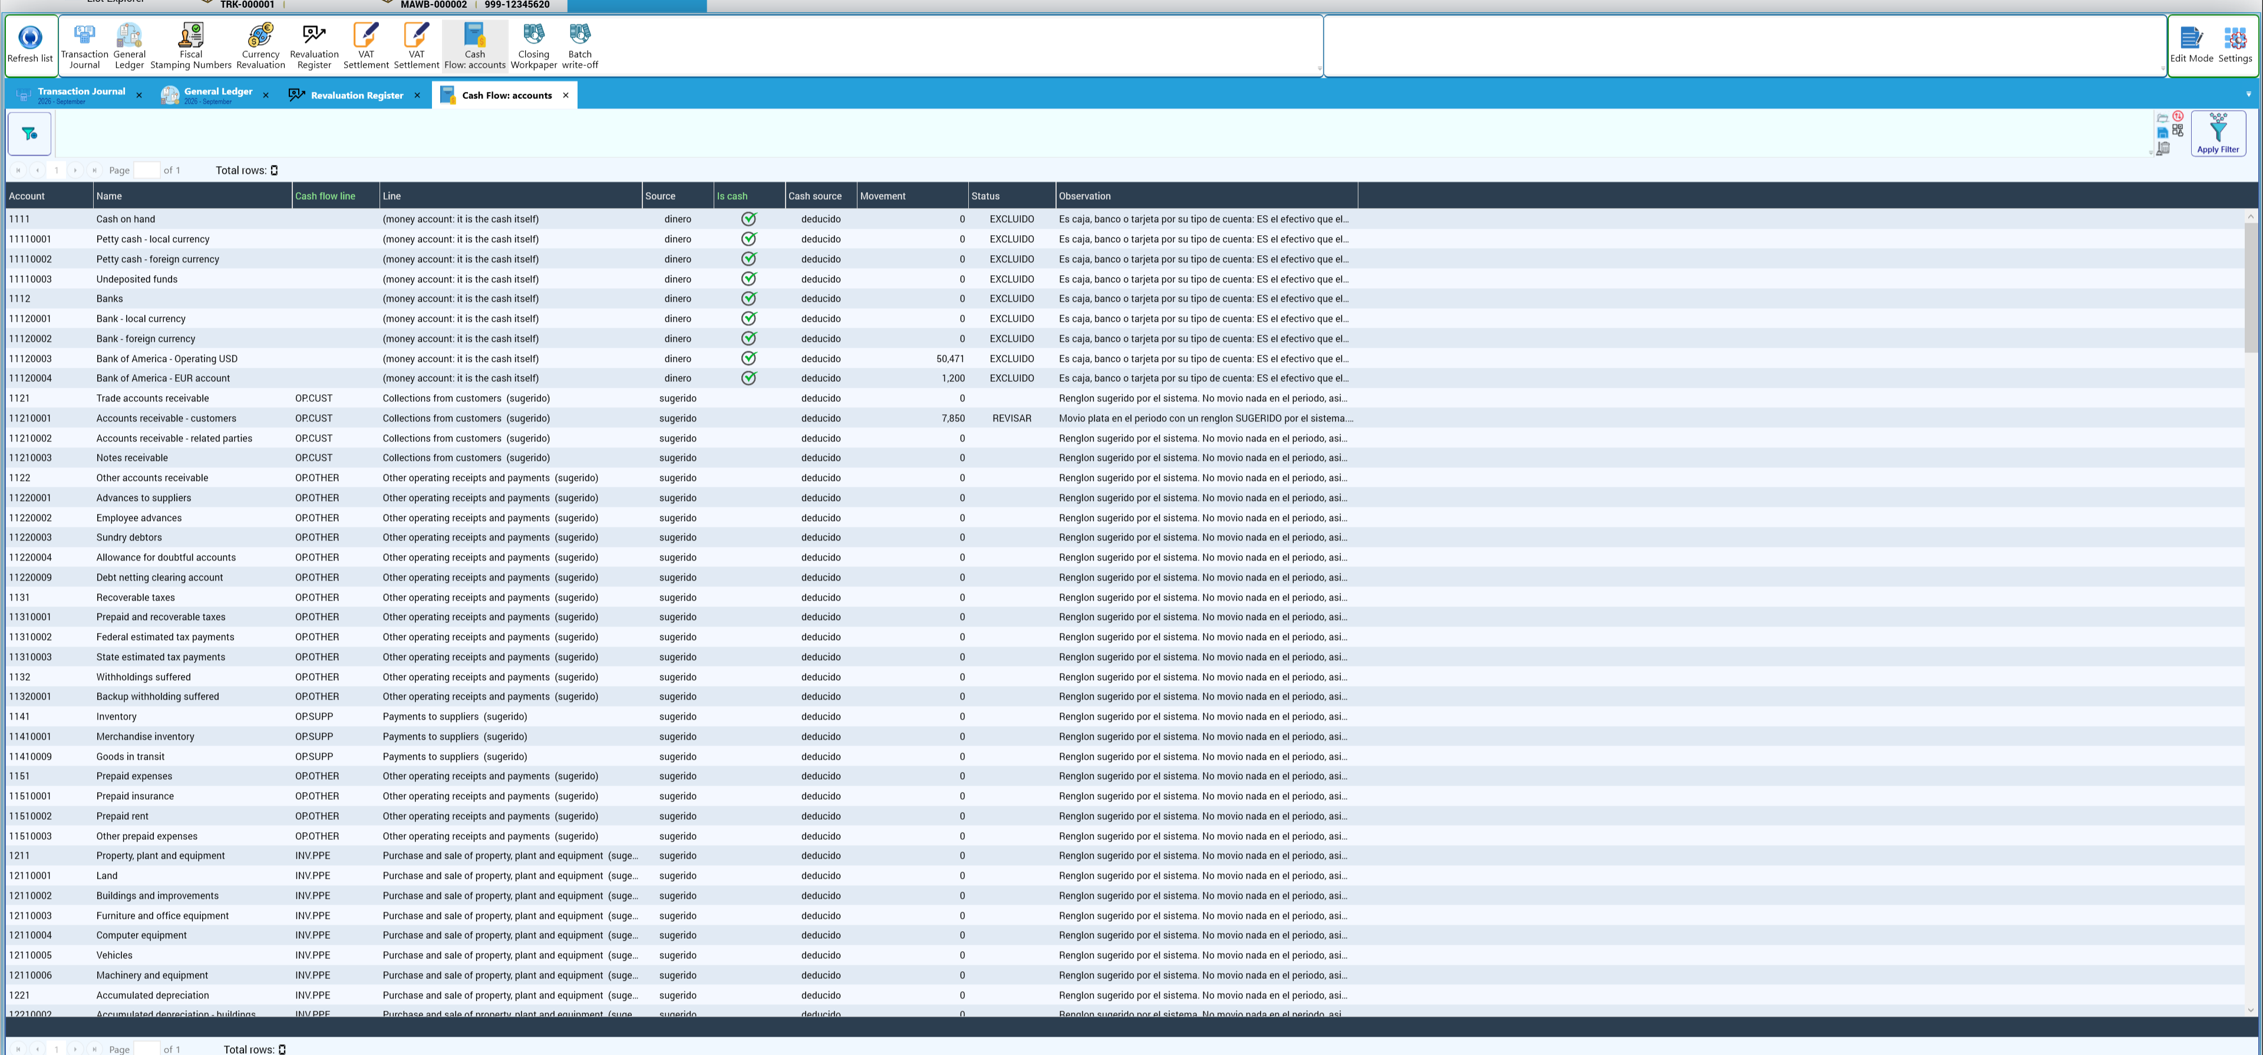Expand the tab list dropdown arrow at far right
Screen dimensions: 2263x1055
point(2248,95)
